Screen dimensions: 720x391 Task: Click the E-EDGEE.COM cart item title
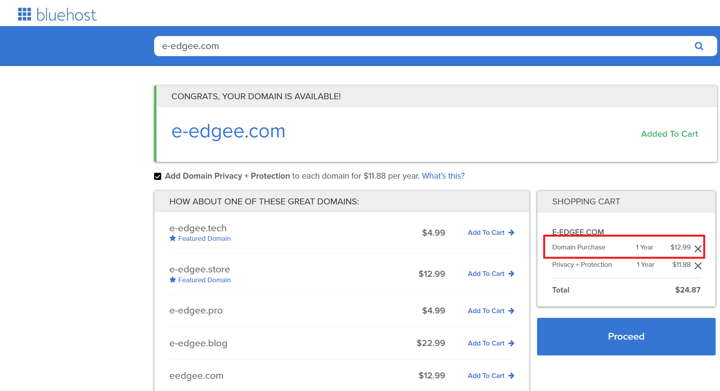[578, 232]
